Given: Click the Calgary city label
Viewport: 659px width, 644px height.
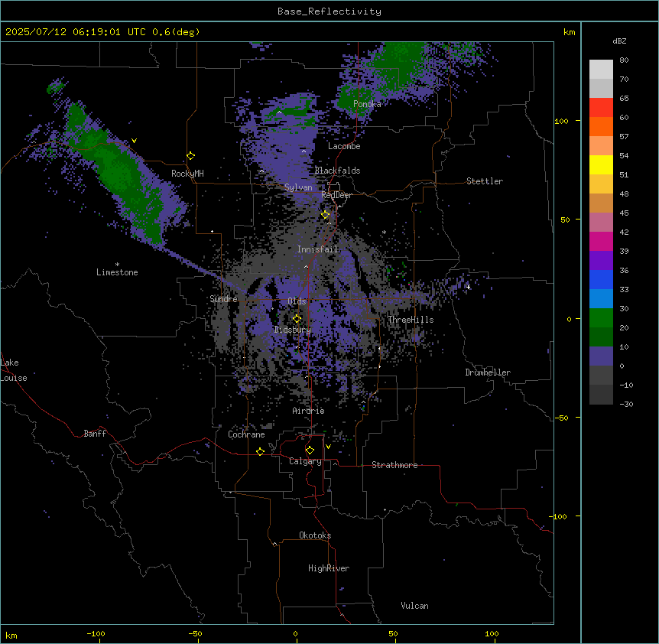Looking at the screenshot, I should pos(305,461).
